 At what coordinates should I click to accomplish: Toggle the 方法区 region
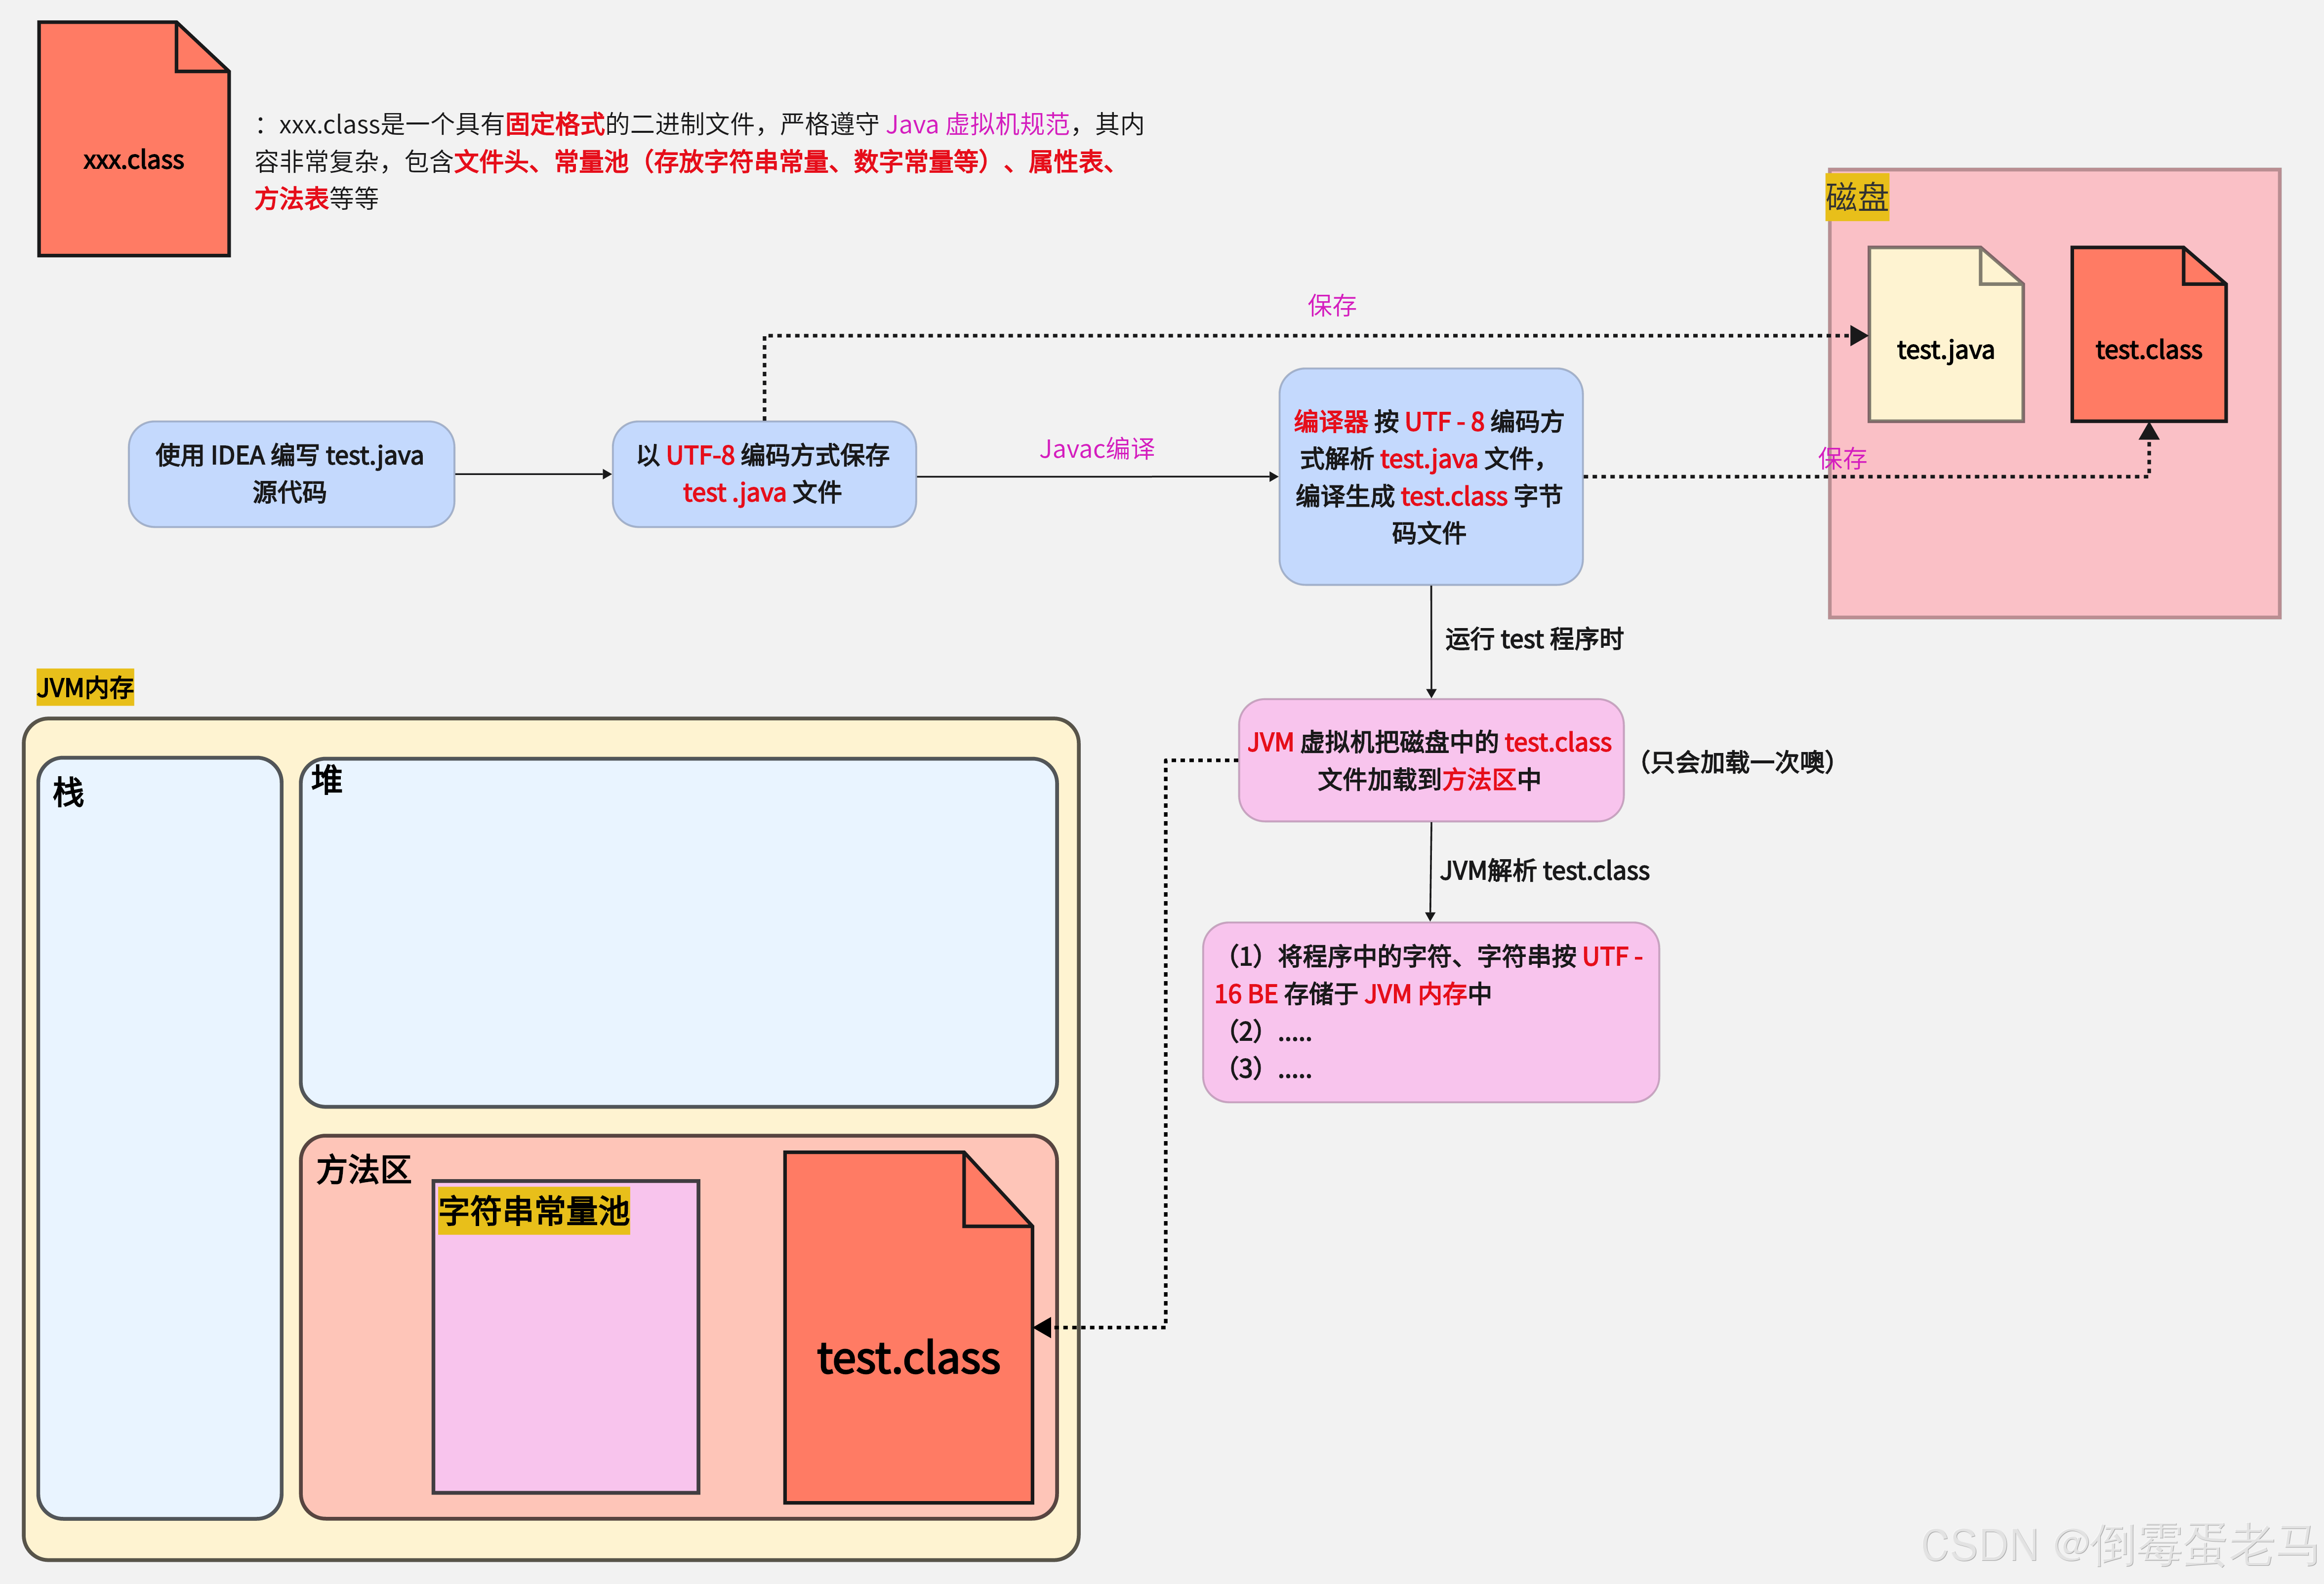365,1169
